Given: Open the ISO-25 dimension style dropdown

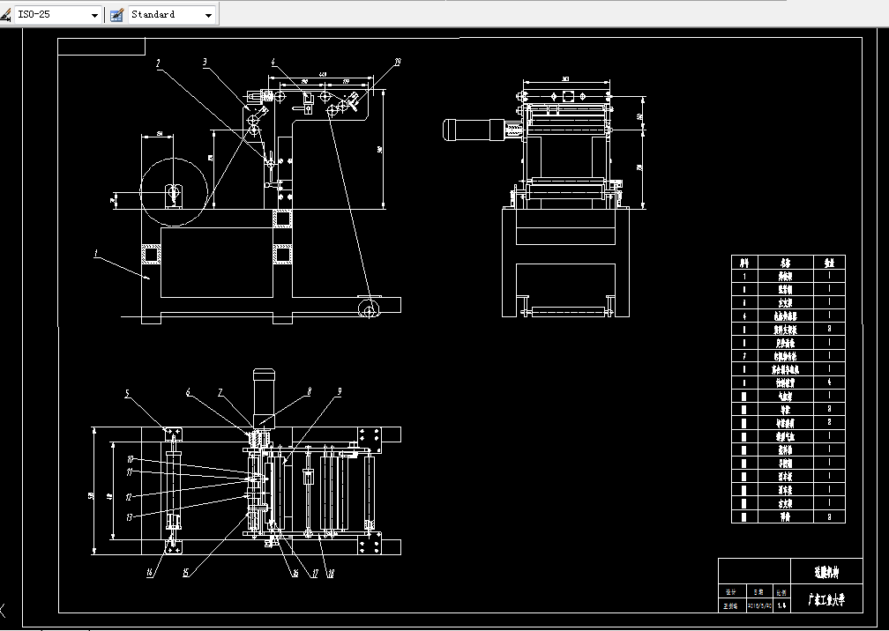Looking at the screenshot, I should coord(58,15).
